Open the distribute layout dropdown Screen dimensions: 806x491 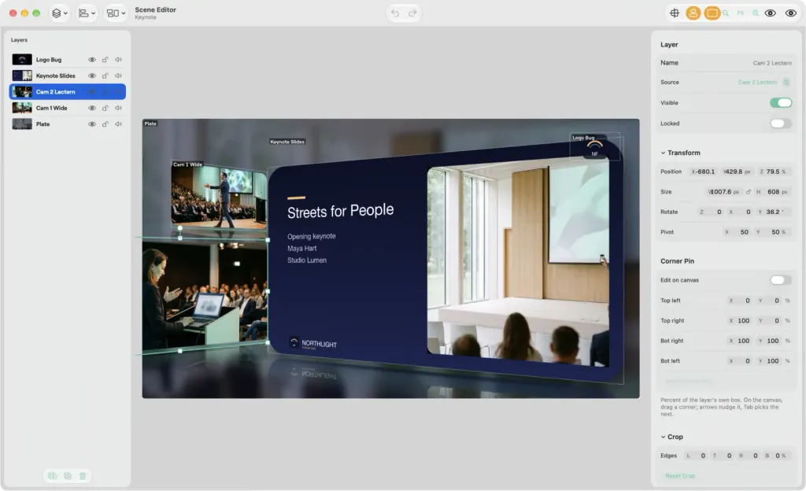[116, 13]
